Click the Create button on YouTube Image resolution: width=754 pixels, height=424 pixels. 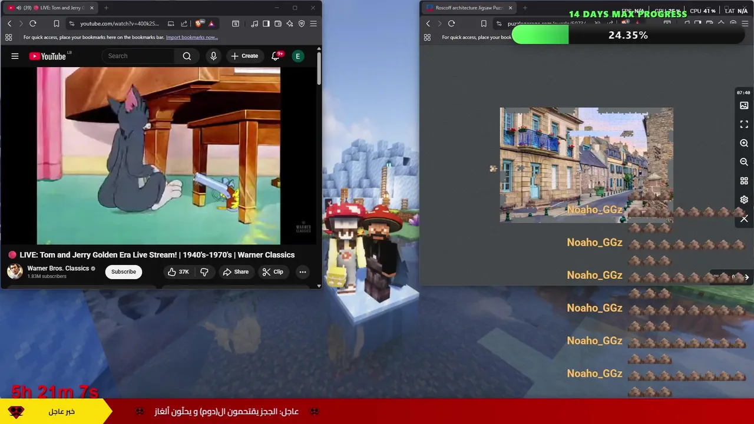[x=244, y=56]
